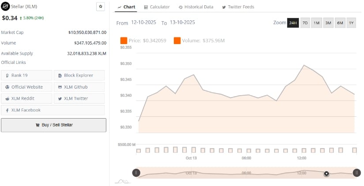Toggle the Price series legend swatch
364x186 pixels.
click(124, 41)
